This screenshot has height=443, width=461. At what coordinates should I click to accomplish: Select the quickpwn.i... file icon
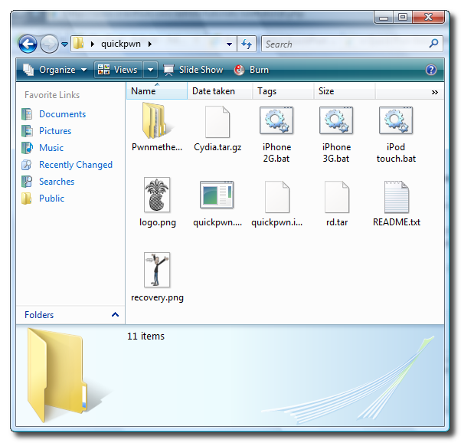pos(277,197)
